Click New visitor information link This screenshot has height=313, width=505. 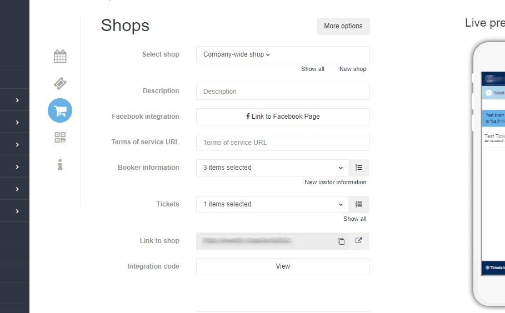point(335,182)
